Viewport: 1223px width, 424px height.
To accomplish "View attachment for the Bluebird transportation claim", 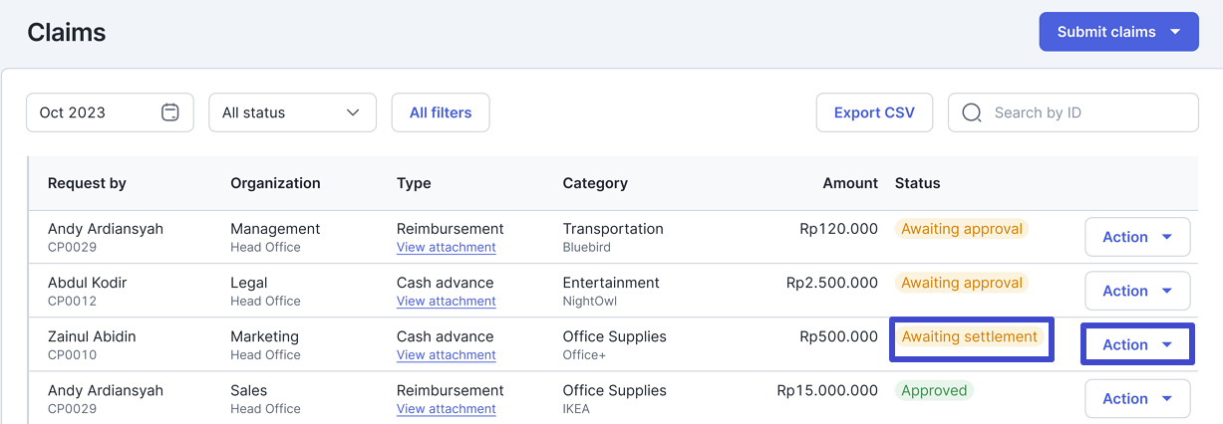I will click(446, 247).
